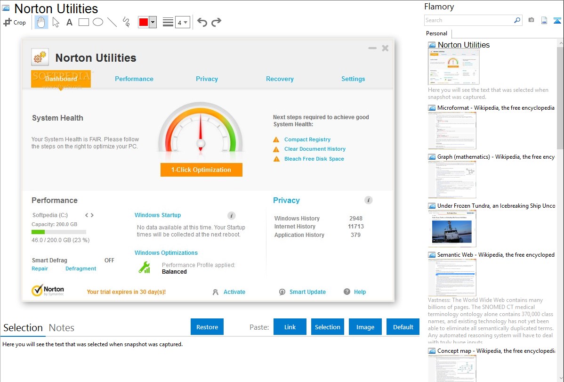
Task: Click the Link paste button
Action: point(290,327)
